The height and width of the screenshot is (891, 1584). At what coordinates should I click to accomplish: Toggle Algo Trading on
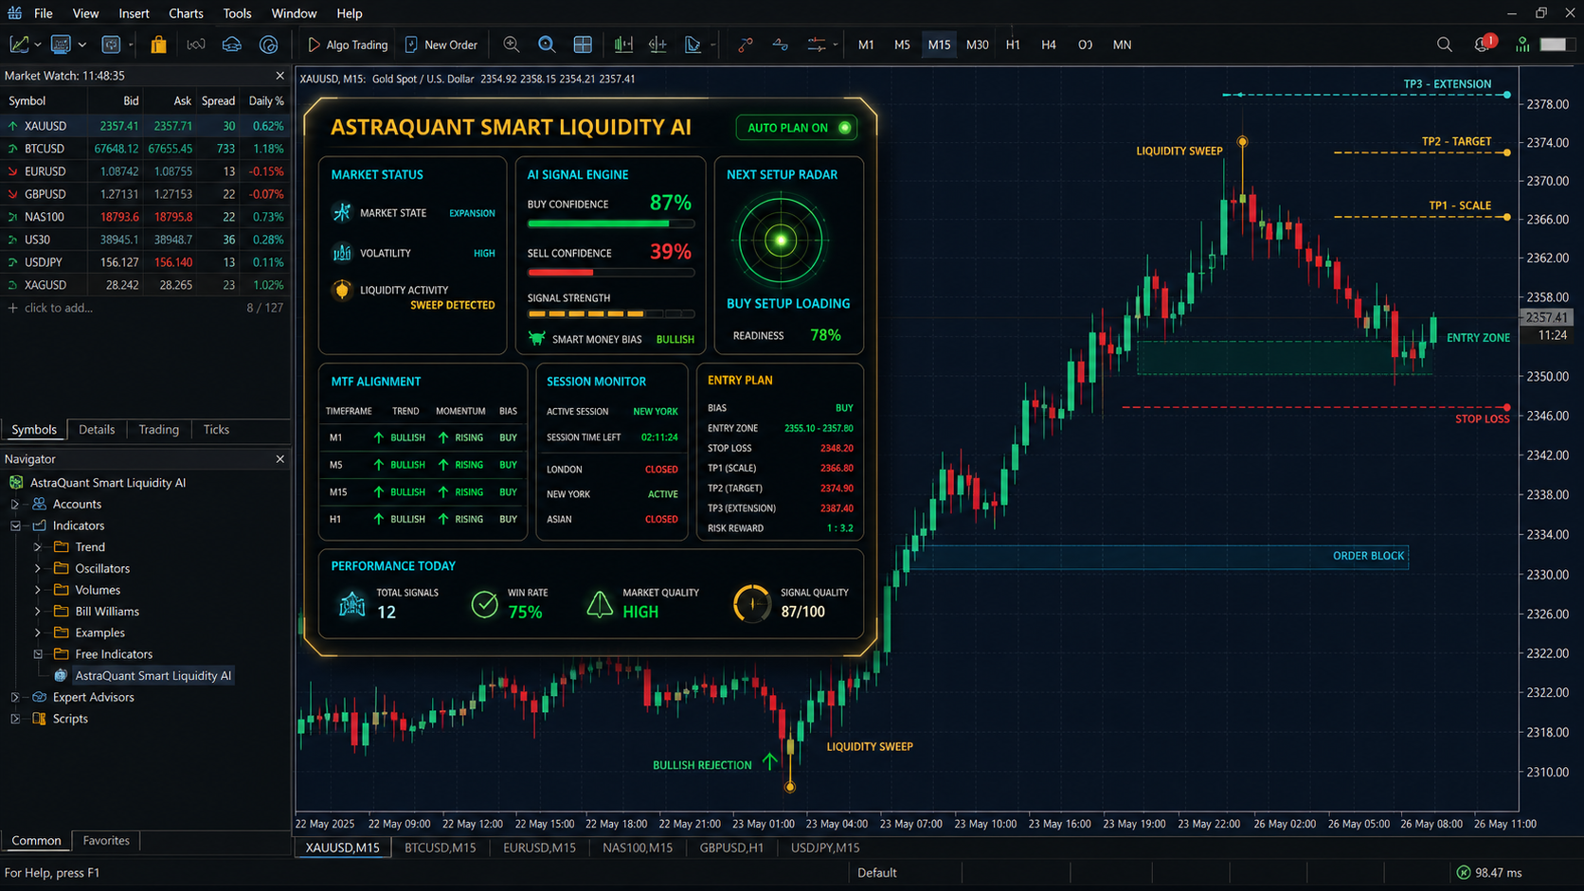click(x=348, y=45)
